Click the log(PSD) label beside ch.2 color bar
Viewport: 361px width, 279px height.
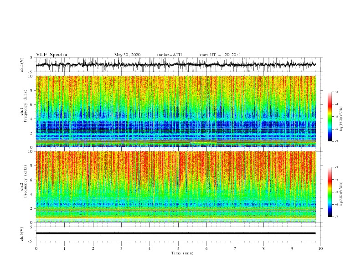tap(341, 194)
